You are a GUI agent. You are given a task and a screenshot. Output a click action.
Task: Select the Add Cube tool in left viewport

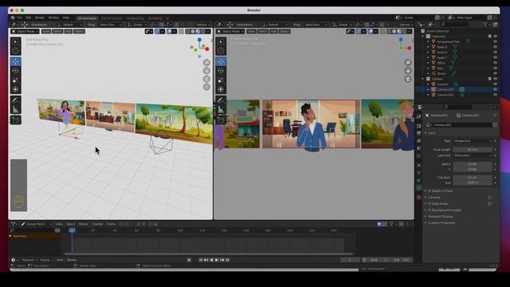pos(16,120)
